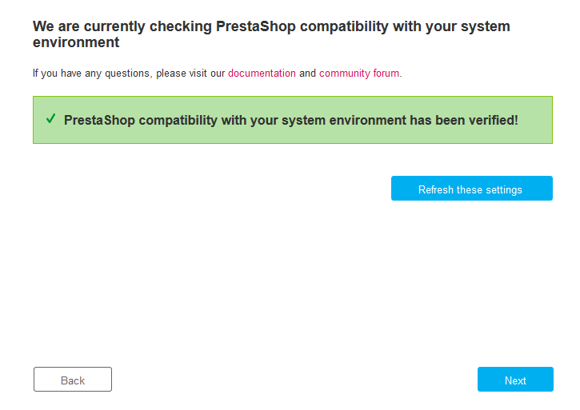The height and width of the screenshot is (410, 580).
Task: Click the word 'environment' in the heading's second line
Action: pos(76,42)
